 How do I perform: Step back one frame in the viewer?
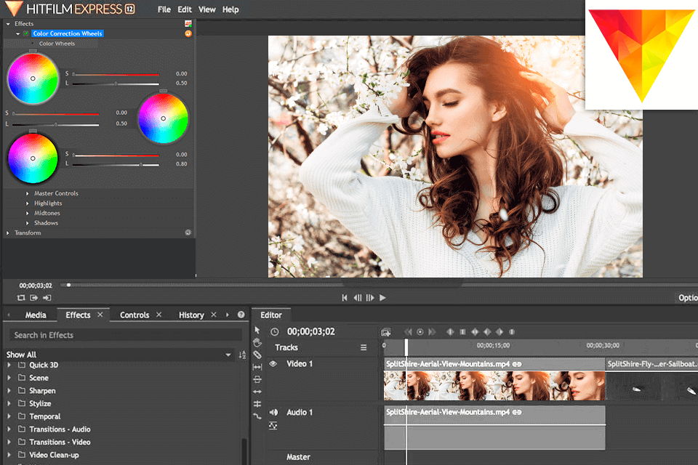[358, 298]
